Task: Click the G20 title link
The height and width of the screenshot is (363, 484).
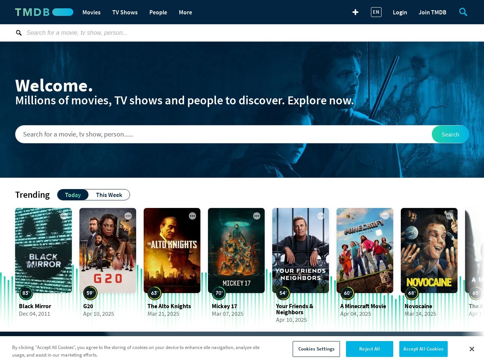Action: [88, 306]
